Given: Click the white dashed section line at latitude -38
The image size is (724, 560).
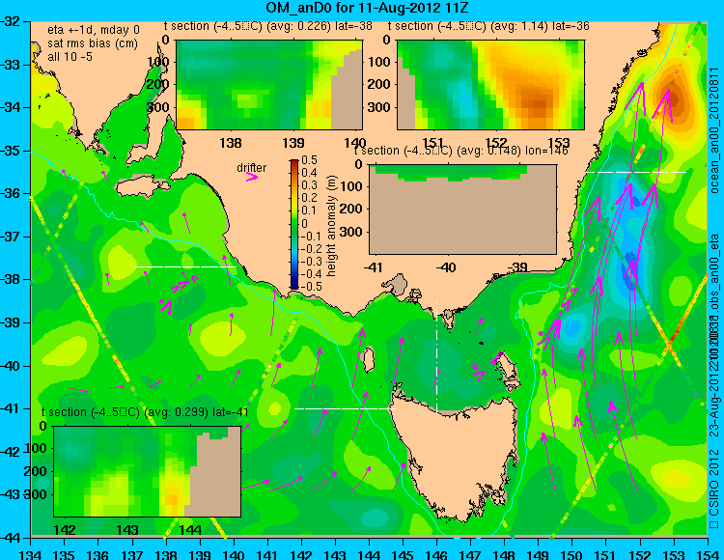Looking at the screenshot, I should (185, 266).
